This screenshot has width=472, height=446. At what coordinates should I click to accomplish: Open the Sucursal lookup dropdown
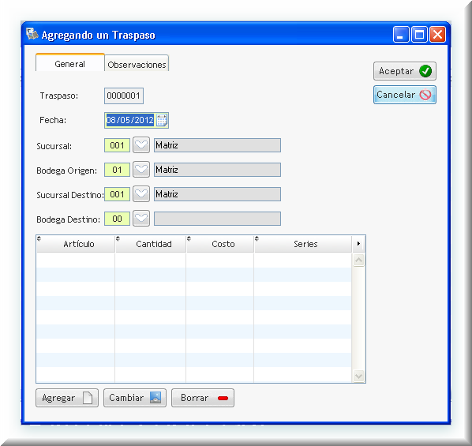pyautogui.click(x=141, y=145)
